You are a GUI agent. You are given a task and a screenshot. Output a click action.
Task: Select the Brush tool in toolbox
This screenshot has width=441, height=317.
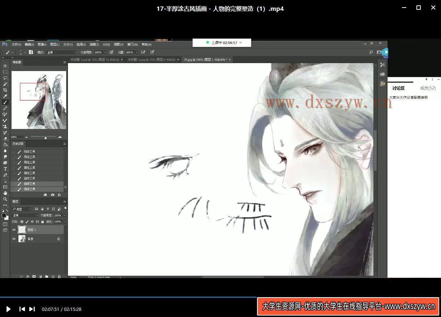(x=5, y=102)
